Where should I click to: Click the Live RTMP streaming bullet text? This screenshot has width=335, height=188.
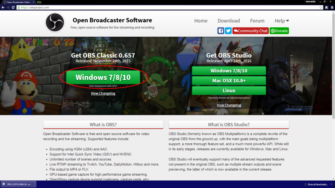coord(104,164)
